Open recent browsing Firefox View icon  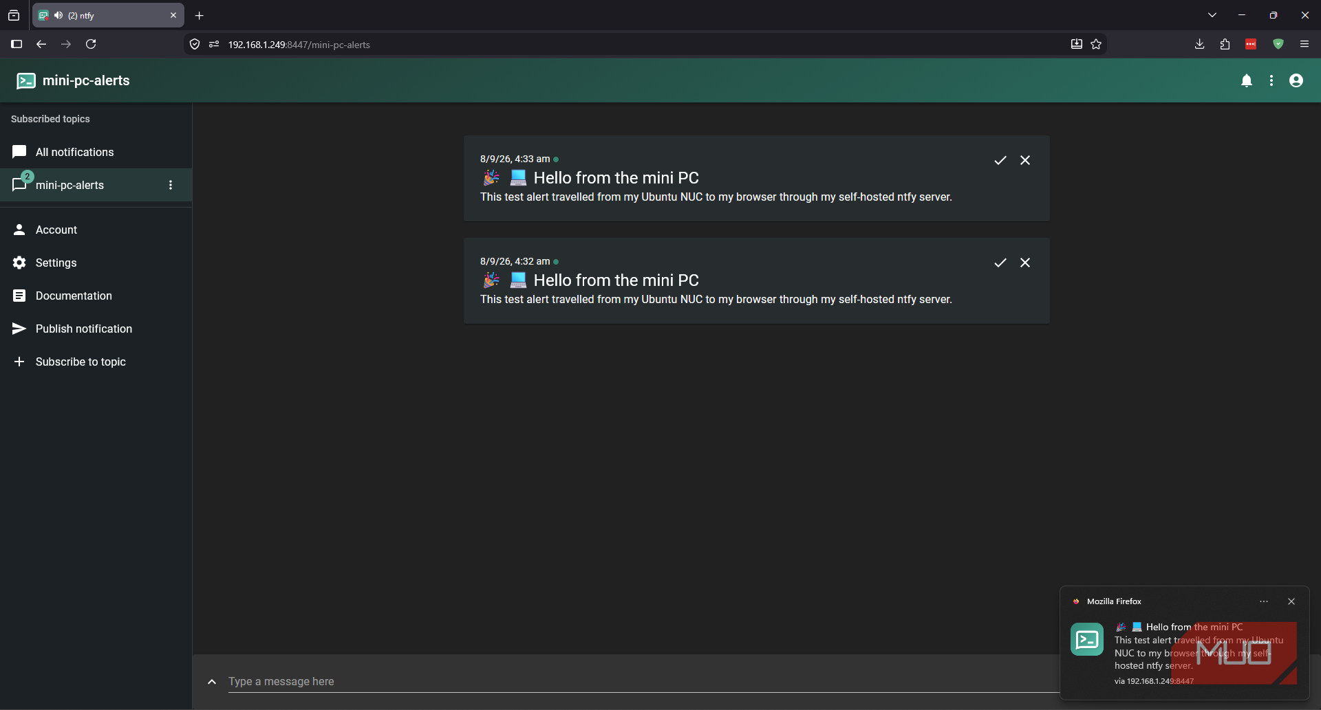coord(14,15)
